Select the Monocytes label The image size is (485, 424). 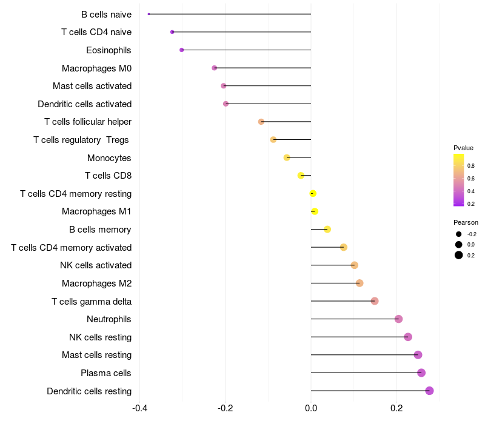pyautogui.click(x=109, y=158)
